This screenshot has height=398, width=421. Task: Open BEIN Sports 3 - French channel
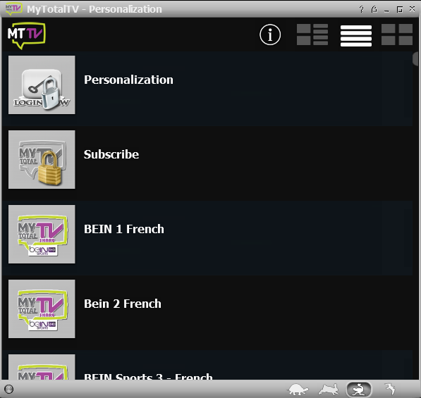point(207,365)
